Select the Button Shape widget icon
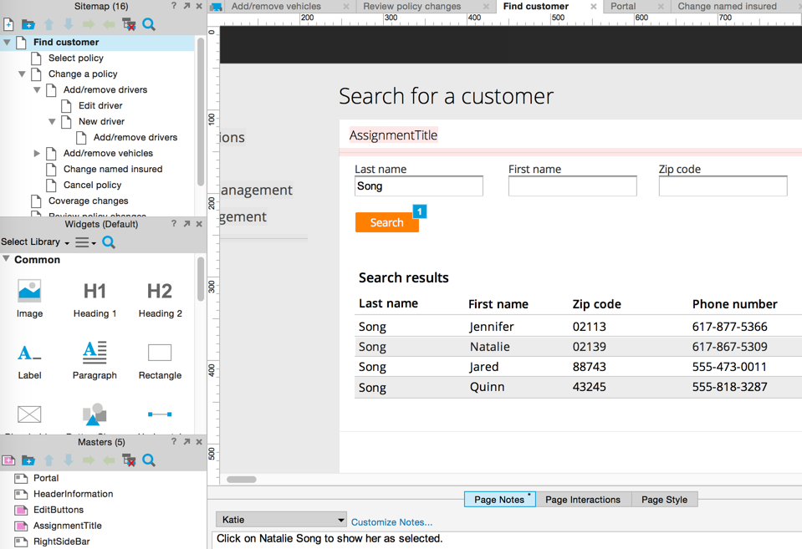 pos(95,414)
